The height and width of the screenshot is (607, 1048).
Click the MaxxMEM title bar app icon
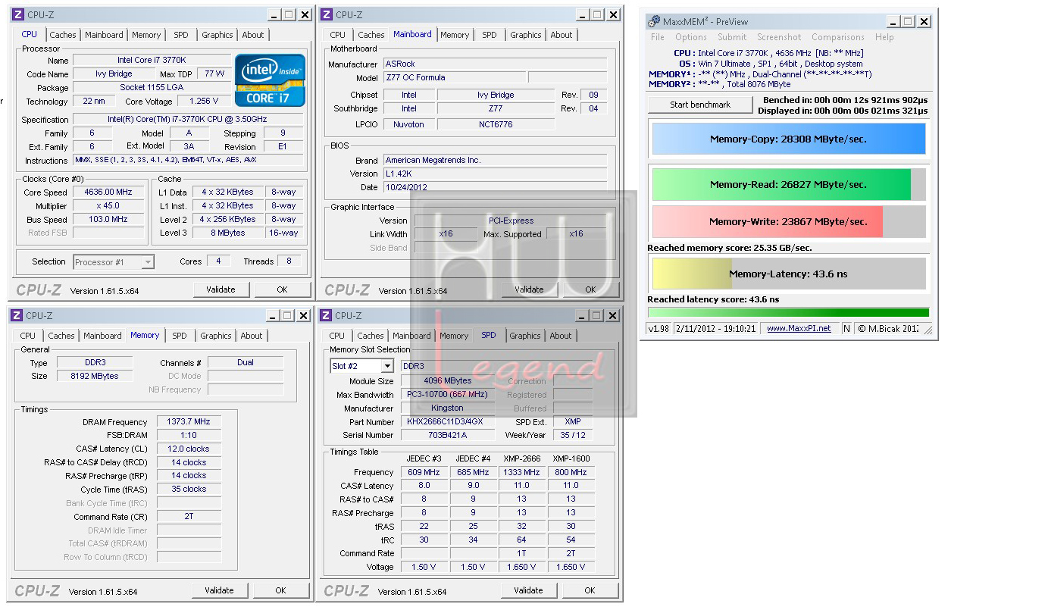(654, 21)
